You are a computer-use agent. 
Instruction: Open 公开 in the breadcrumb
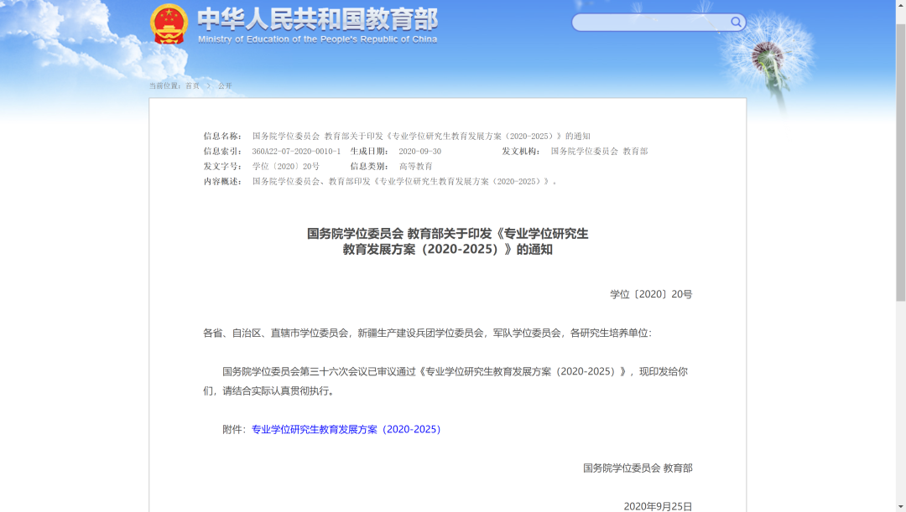225,85
